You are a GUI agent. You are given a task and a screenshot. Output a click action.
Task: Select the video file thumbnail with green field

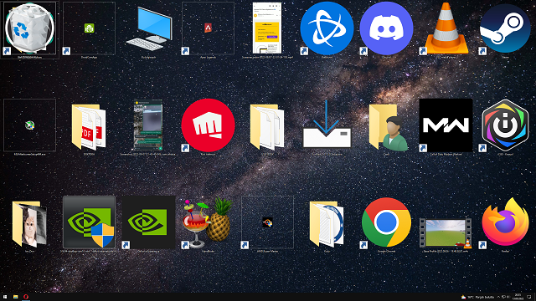446,233
